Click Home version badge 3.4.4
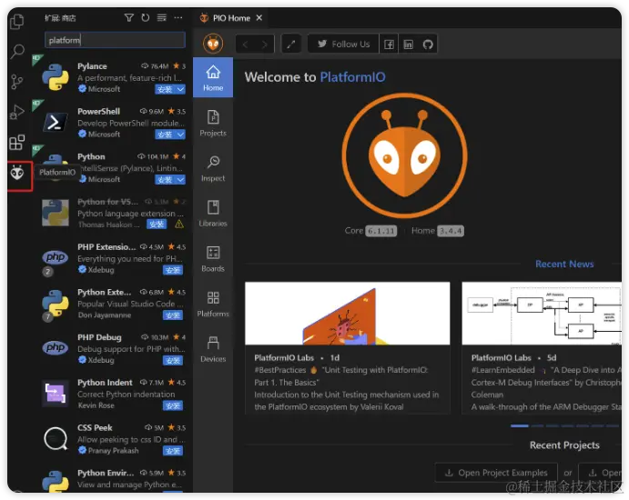 pyautogui.click(x=450, y=231)
